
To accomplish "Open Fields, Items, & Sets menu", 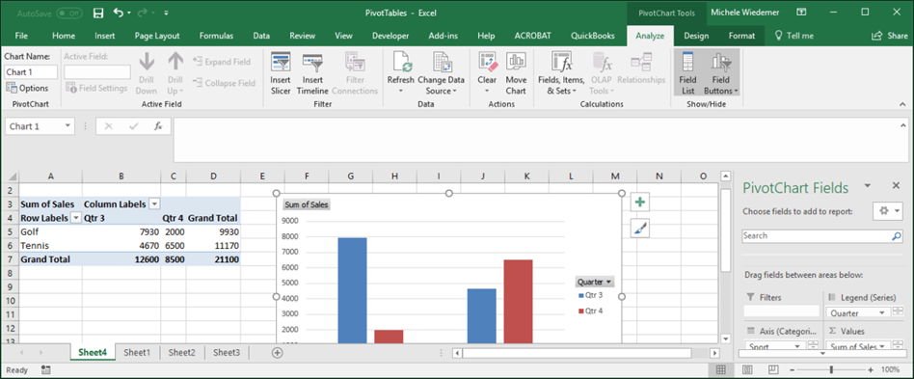I will click(561, 74).
